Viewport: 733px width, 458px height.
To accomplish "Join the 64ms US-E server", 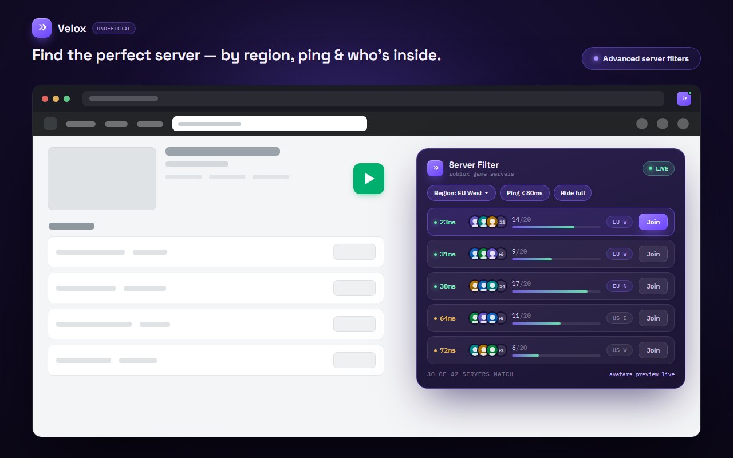I will click(653, 318).
